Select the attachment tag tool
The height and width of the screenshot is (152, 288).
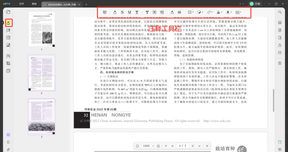(209, 12)
